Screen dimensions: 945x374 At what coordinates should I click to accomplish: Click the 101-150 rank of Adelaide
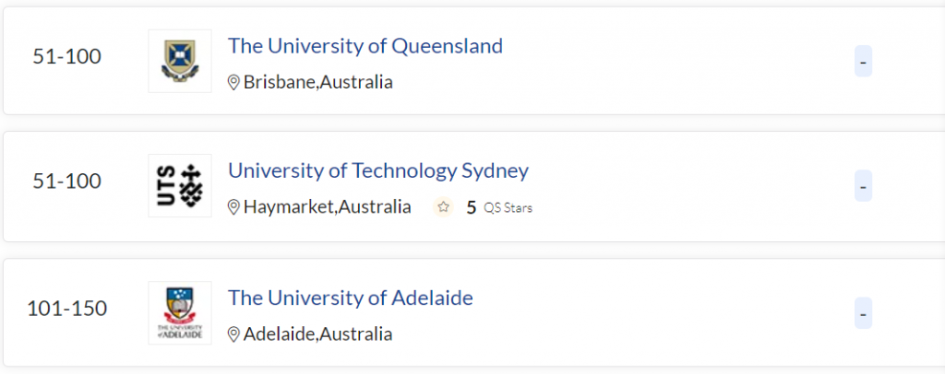coord(67,308)
